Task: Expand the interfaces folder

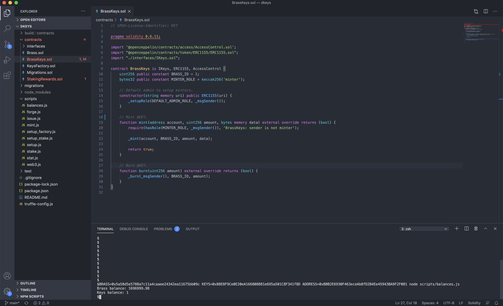Action: click(x=53, y=46)
